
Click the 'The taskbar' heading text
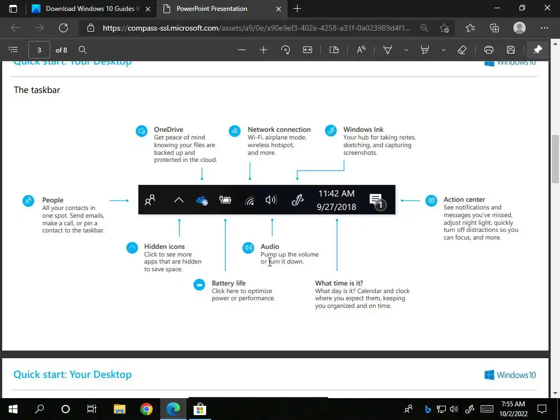click(x=37, y=90)
